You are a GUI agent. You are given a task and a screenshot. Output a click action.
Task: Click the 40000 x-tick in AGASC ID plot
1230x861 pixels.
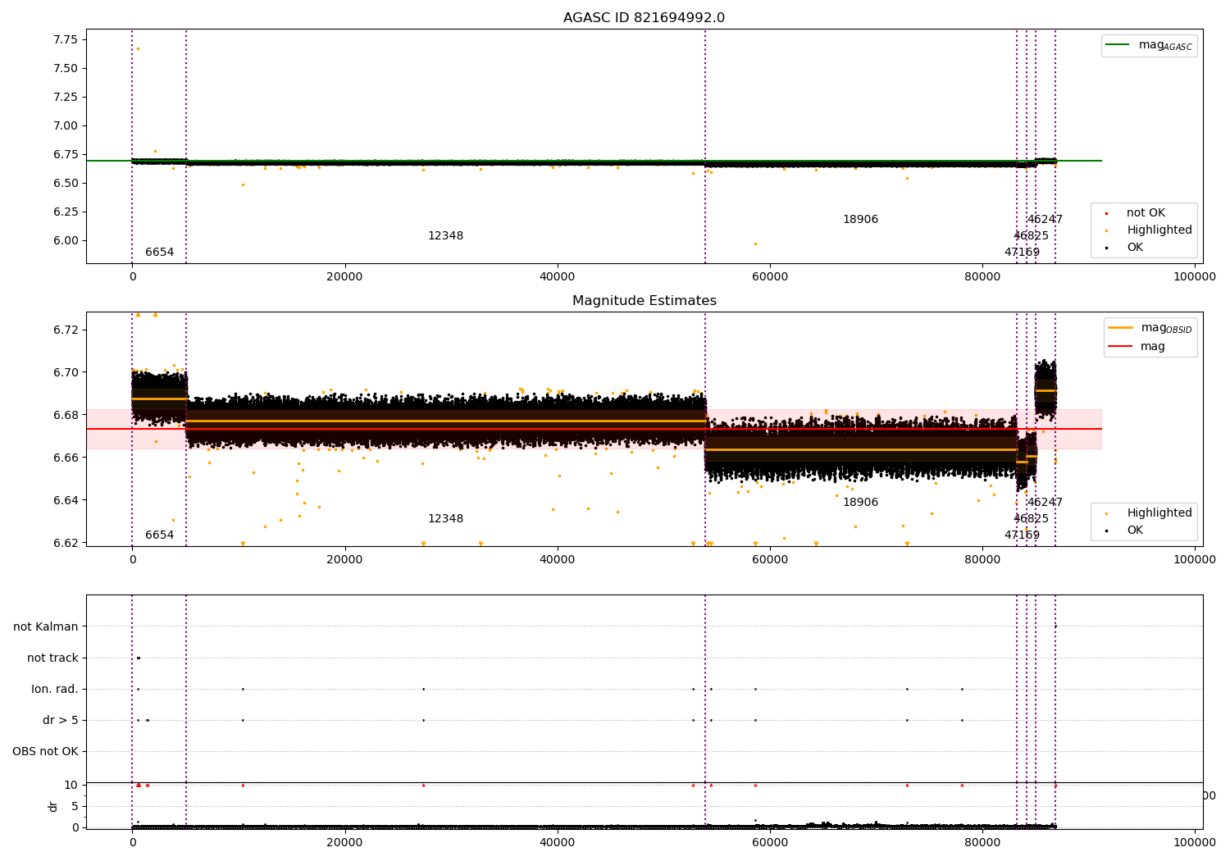[558, 277]
